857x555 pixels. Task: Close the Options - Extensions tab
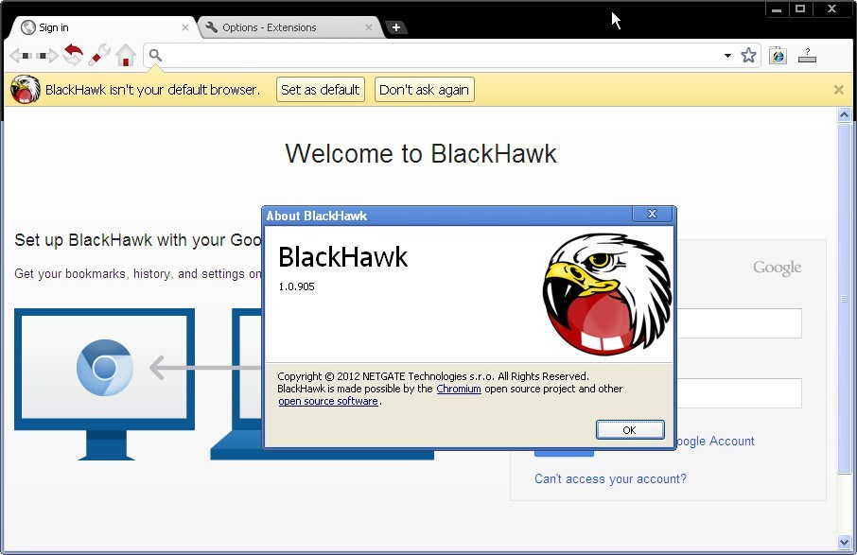click(x=369, y=27)
